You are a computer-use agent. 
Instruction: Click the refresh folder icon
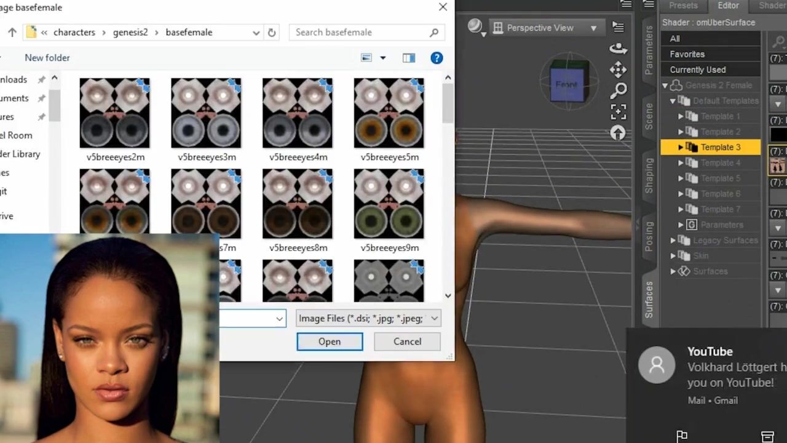coord(272,33)
